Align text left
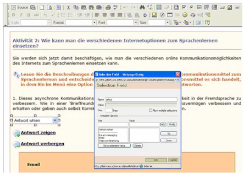The image size is (243, 173). [97, 15]
